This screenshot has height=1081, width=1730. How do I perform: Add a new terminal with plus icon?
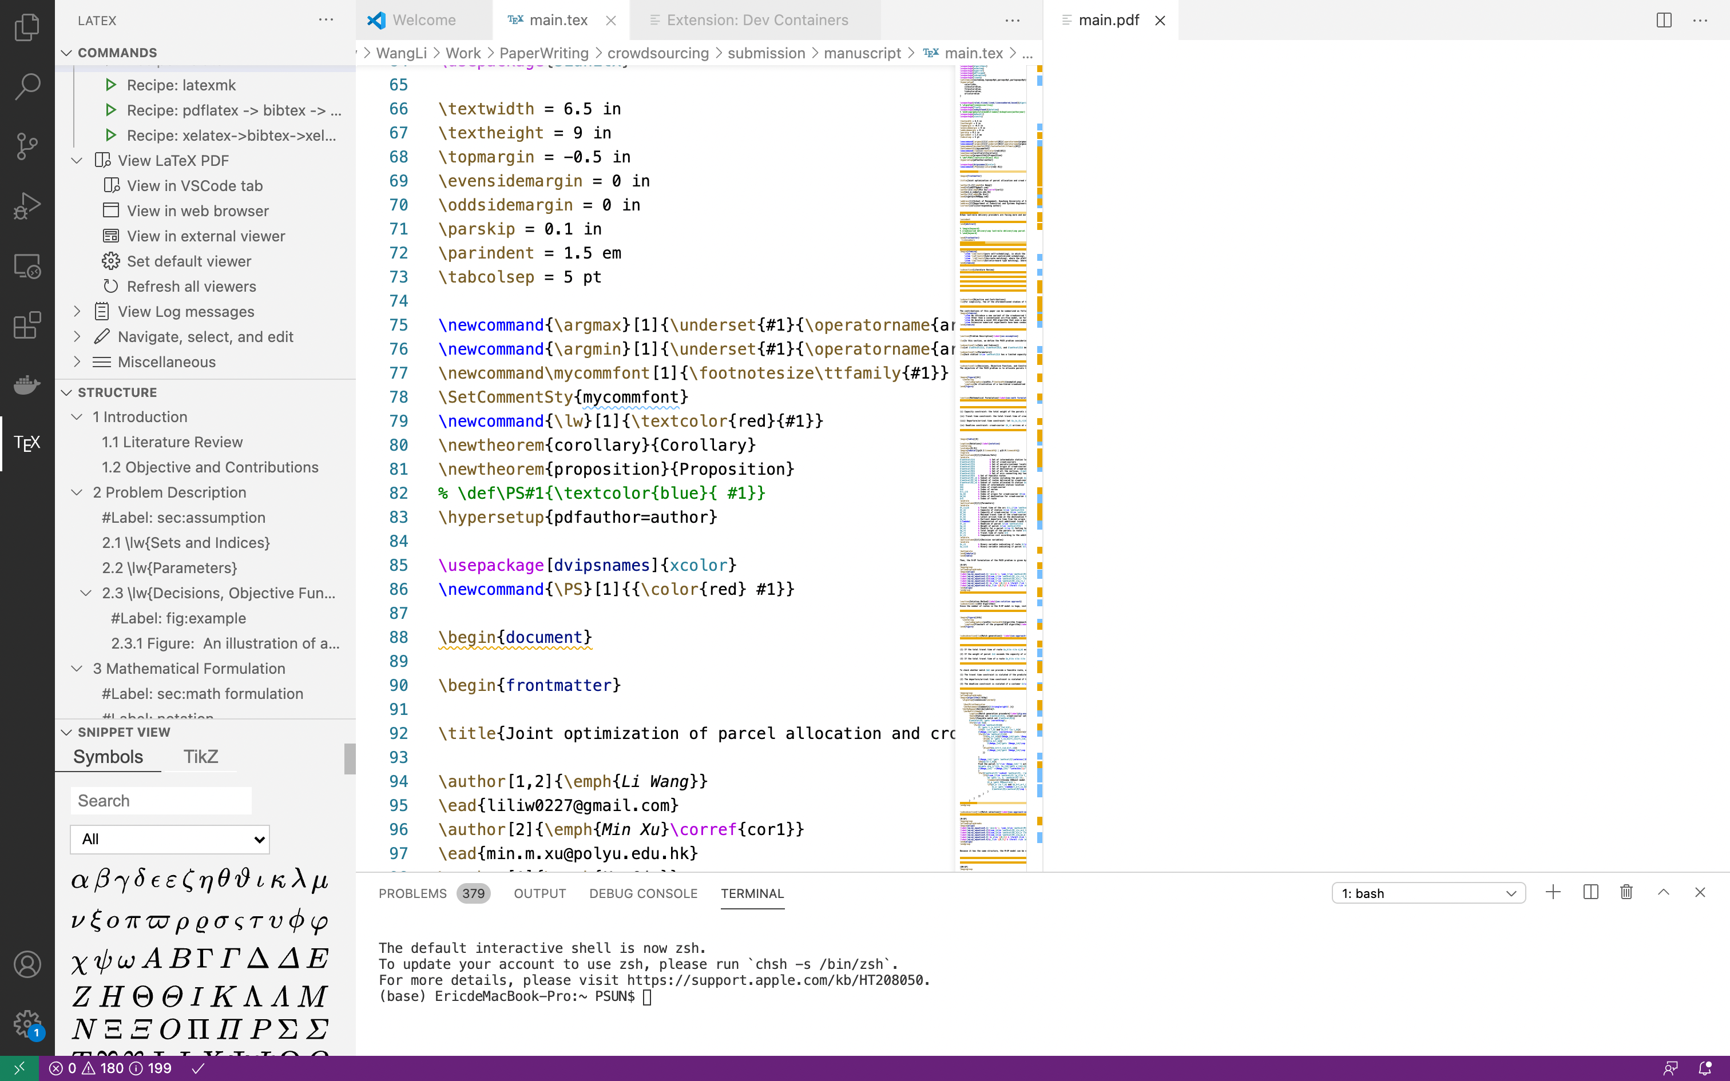(1553, 892)
